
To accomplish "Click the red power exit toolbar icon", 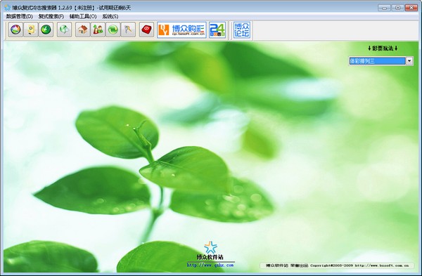I will [147, 29].
